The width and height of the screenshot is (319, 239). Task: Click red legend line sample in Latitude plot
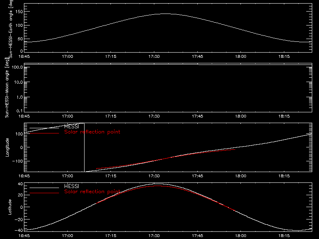click(x=44, y=193)
